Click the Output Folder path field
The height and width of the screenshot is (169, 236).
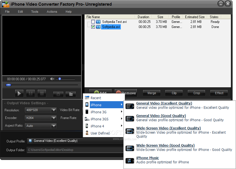point(75,150)
